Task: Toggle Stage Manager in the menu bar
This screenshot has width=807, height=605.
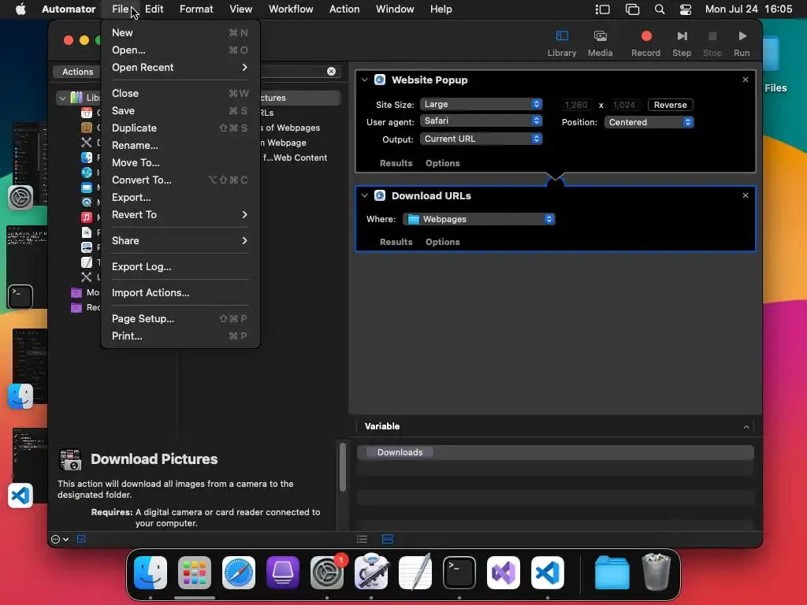Action: (603, 9)
